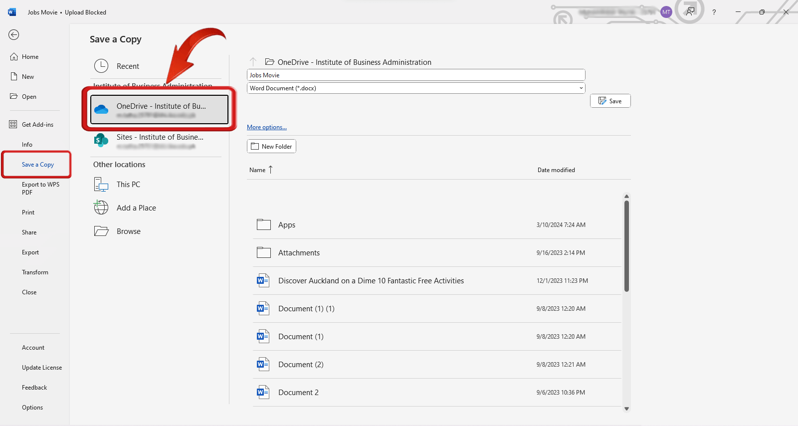This screenshot has width=798, height=426.
Task: Click the 12/1/2023 11:23 PM date cell
Action: tap(562, 281)
